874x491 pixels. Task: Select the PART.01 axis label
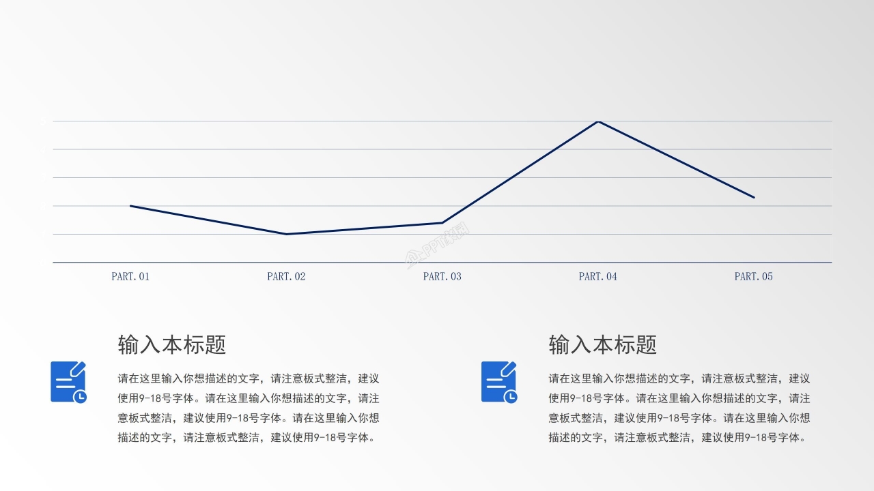click(x=130, y=276)
